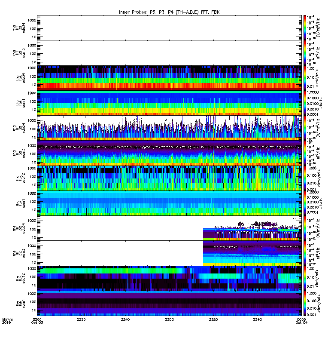
Task: Click the 'the fff 32 edc34' y-axis label
Action: point(19,228)
